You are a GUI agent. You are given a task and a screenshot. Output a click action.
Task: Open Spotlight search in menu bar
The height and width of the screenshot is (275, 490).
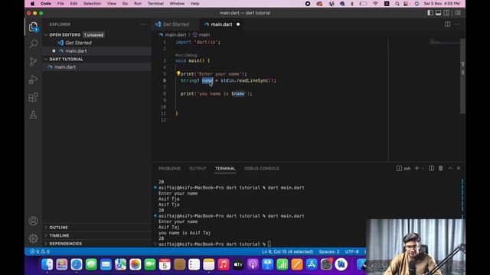(x=397, y=4)
